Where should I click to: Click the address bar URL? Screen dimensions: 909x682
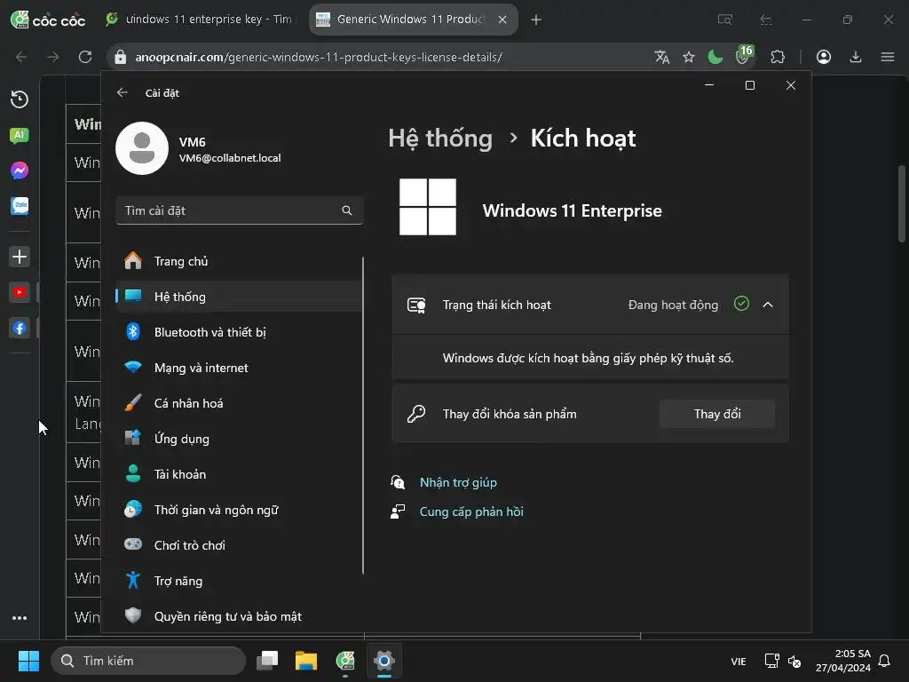point(319,58)
